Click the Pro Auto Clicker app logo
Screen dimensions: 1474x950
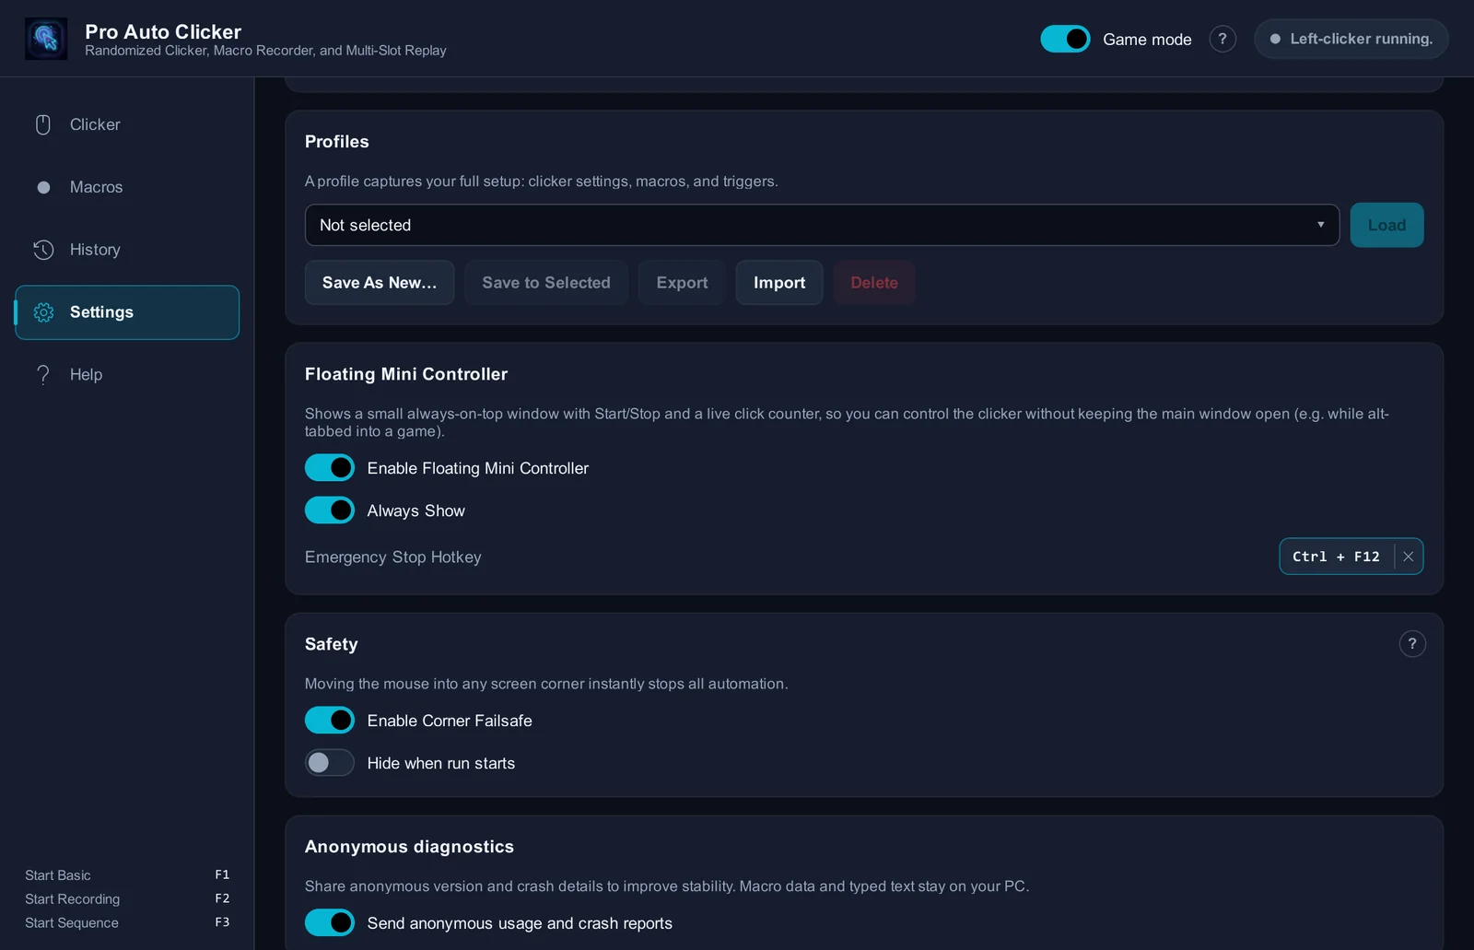pos(46,39)
